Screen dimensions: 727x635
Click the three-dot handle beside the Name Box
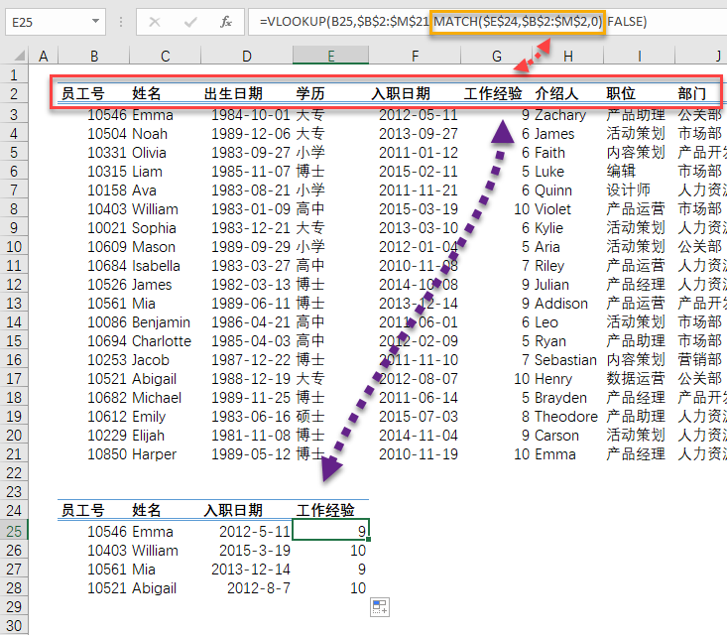tap(121, 21)
